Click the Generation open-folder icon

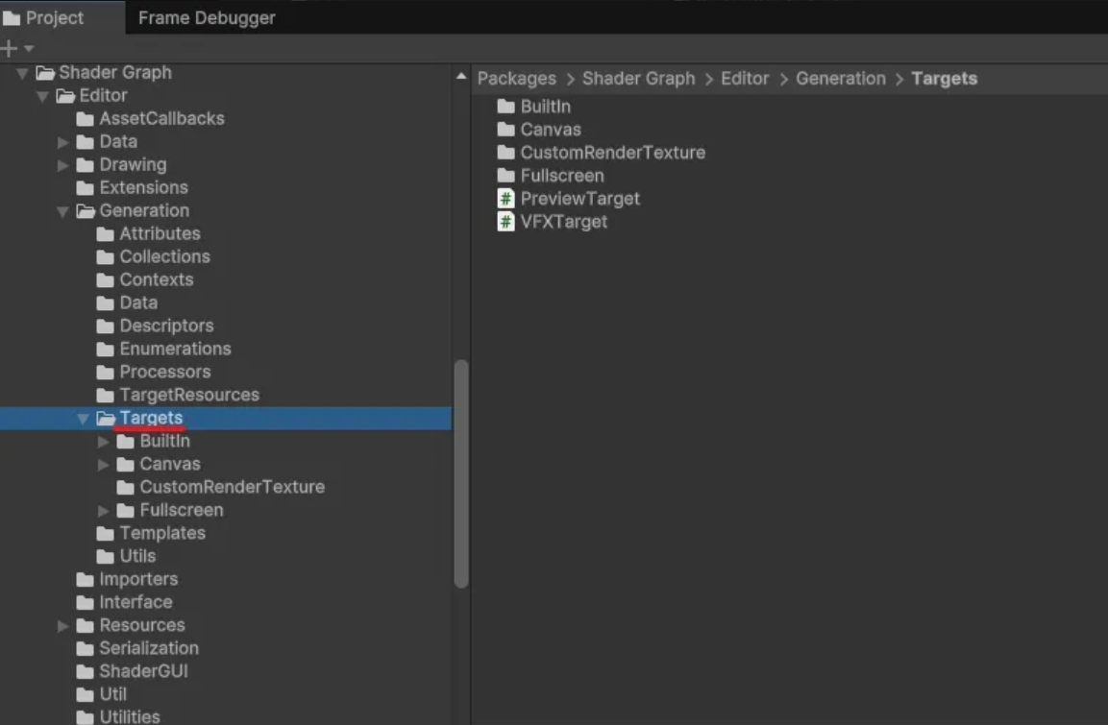(86, 211)
